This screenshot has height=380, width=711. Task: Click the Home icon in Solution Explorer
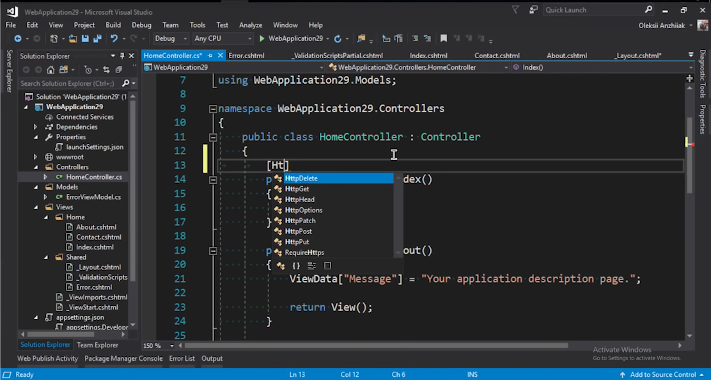point(51,70)
